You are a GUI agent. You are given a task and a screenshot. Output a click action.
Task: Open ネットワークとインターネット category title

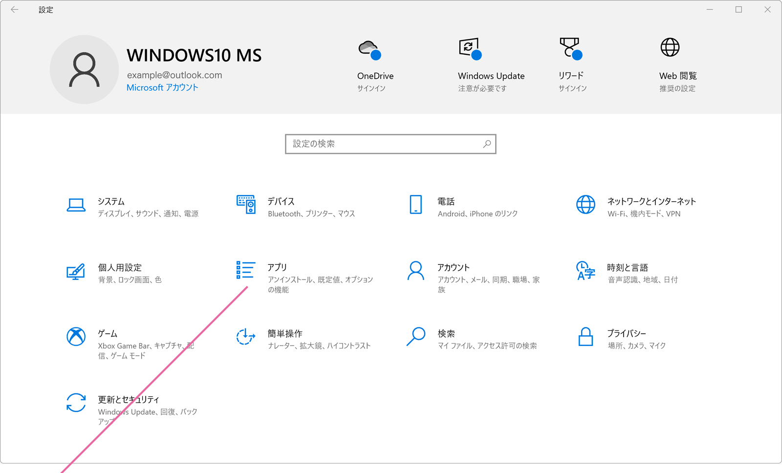[652, 201]
